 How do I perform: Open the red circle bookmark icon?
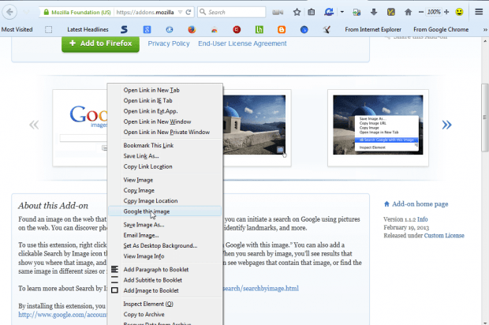(237, 30)
